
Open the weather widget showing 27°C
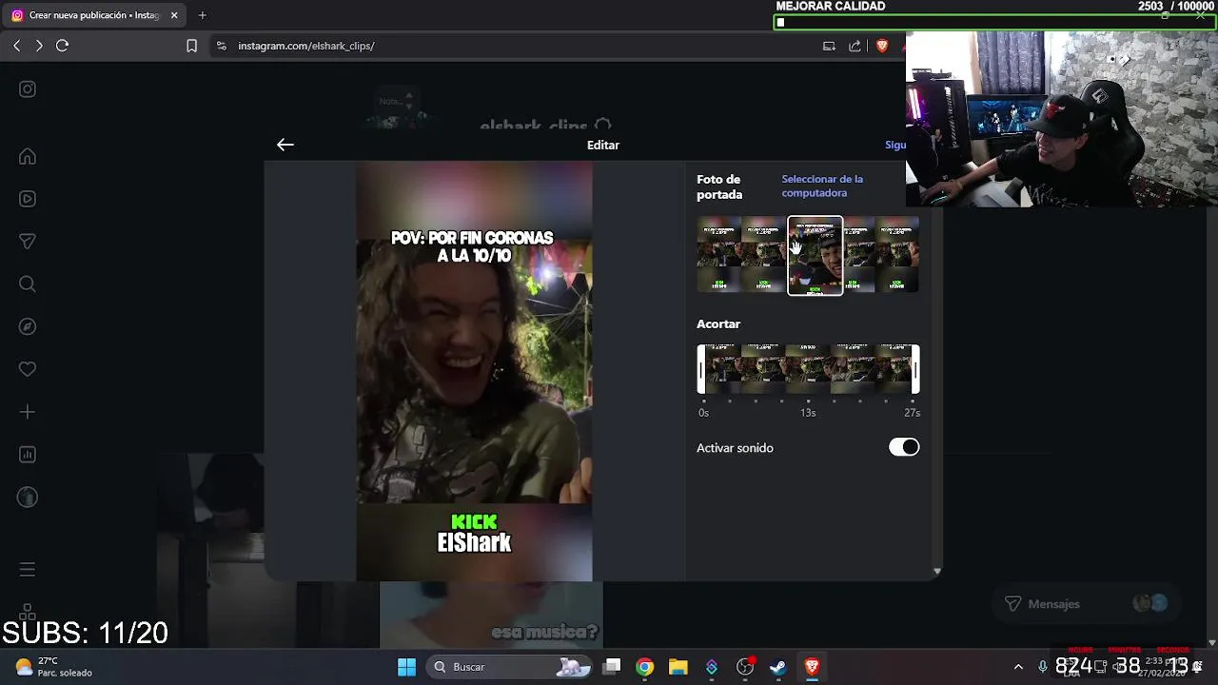click(53, 667)
